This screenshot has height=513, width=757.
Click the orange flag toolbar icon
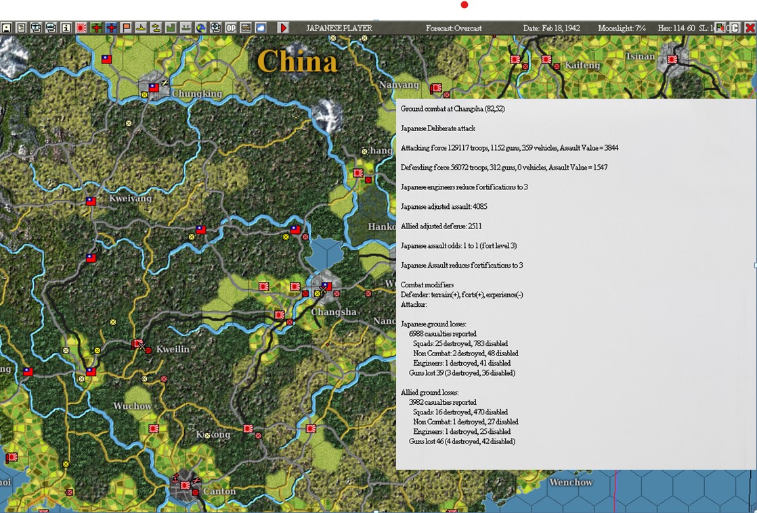pyautogui.click(x=126, y=28)
